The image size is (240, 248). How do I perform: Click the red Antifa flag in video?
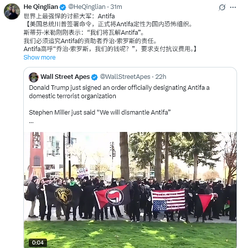[112, 196]
